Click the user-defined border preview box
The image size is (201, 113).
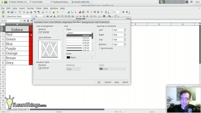tap(50, 49)
